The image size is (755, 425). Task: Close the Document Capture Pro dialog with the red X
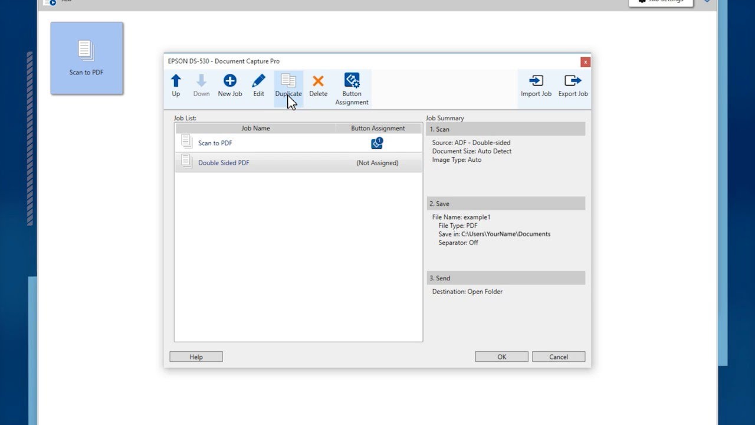pos(585,61)
